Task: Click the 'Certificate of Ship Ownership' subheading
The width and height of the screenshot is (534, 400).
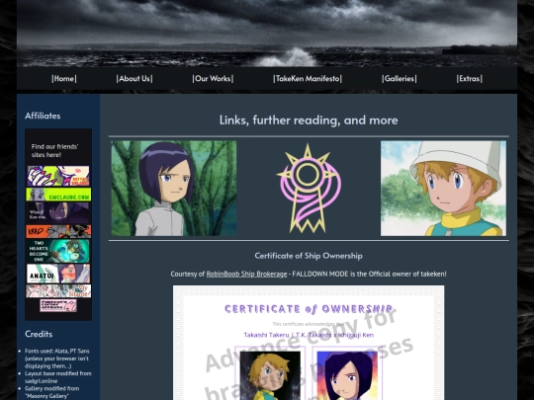Action: (x=309, y=256)
